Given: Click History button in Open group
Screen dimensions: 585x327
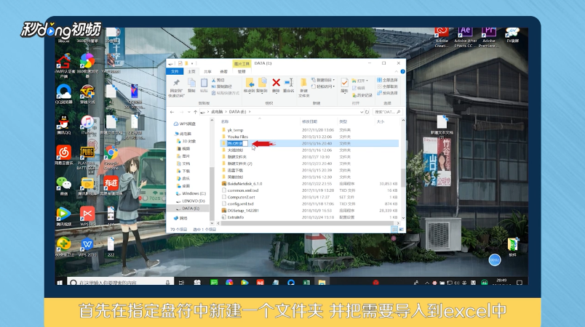Looking at the screenshot, I should [x=362, y=95].
